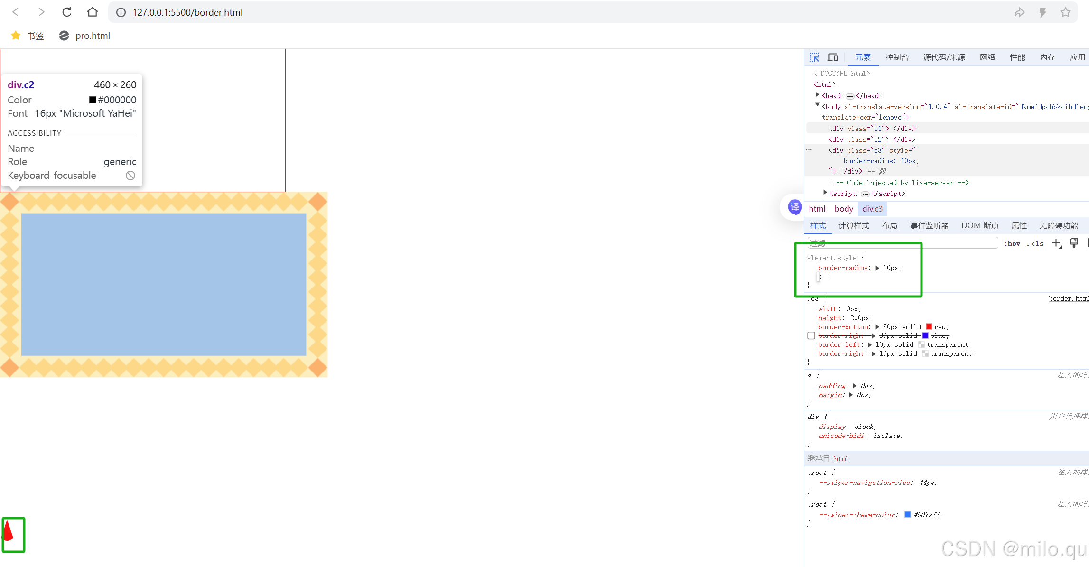This screenshot has height=567, width=1089.
Task: Open the 布局 pane
Action: click(x=890, y=226)
